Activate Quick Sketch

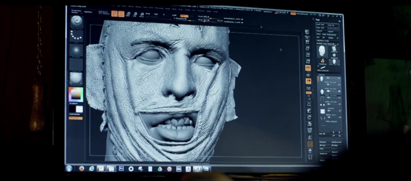point(104,13)
